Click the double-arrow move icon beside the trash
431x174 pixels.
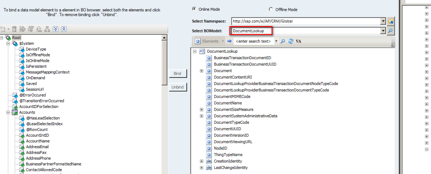[23, 29]
